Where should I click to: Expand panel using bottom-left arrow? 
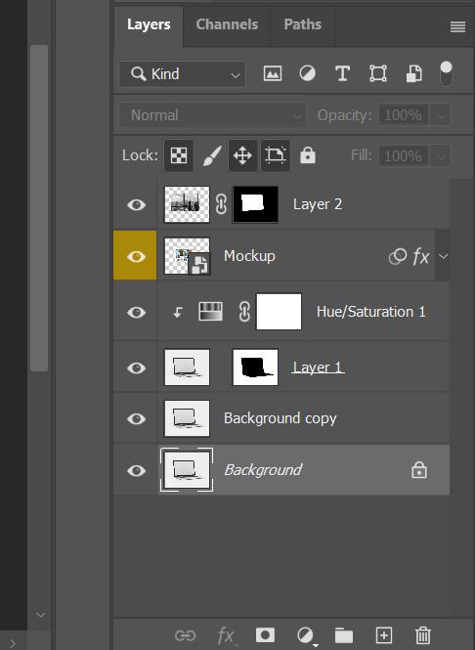(x=13, y=643)
